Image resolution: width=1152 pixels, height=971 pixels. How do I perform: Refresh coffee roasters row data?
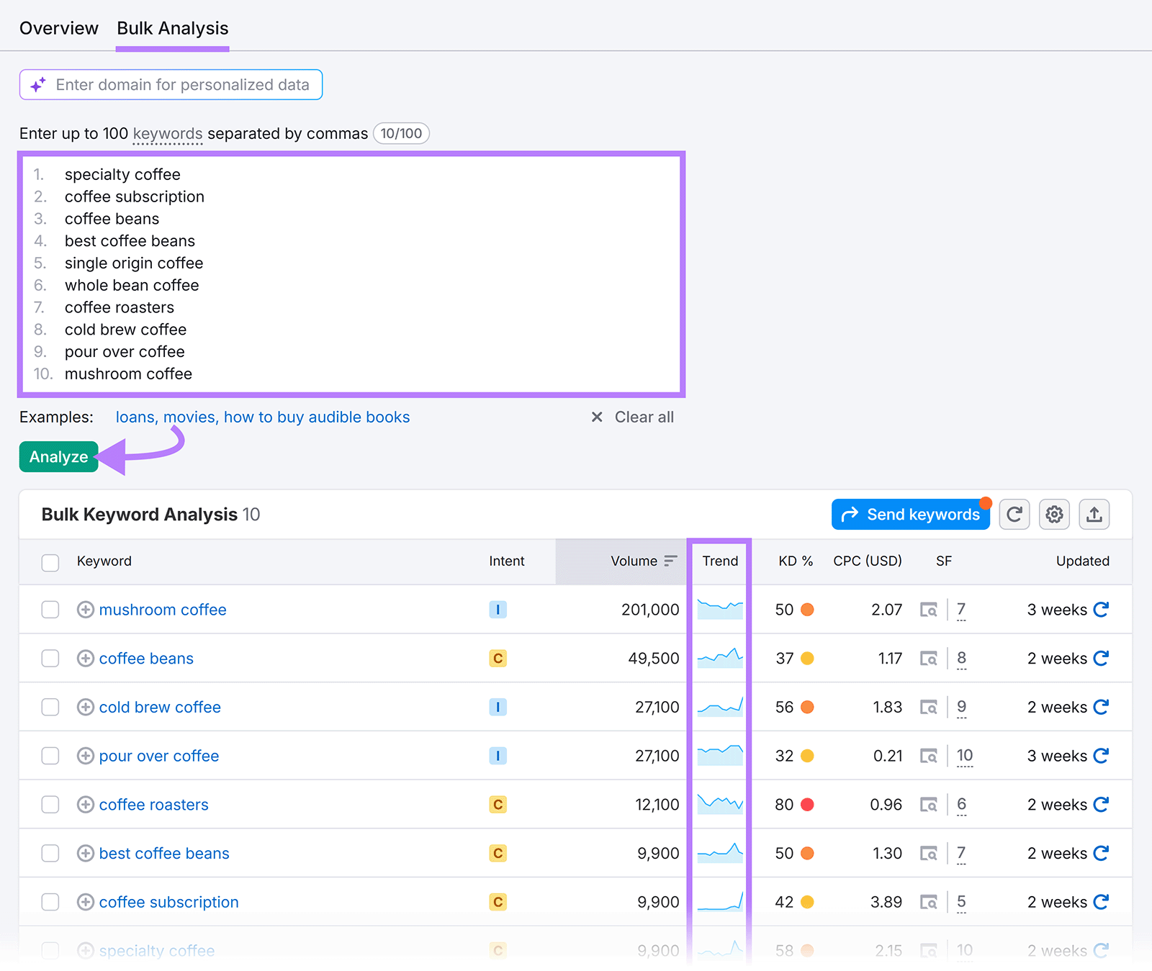coord(1101,805)
